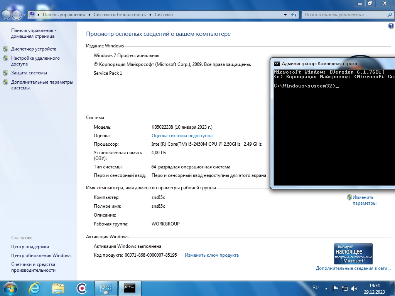395x296 pixels.
Task: Click shield icon beside Защита системы
Action: (x=5, y=73)
